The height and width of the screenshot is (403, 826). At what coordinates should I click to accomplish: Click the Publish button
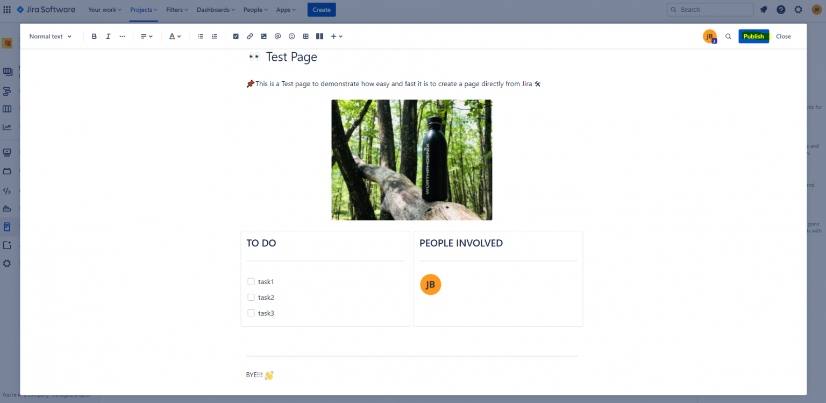coord(753,36)
